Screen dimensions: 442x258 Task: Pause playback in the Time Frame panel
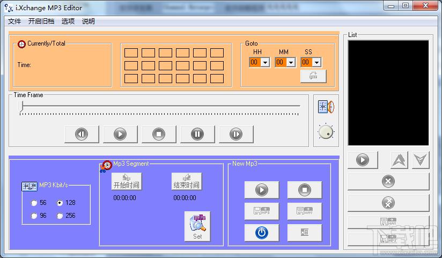[x=197, y=134]
